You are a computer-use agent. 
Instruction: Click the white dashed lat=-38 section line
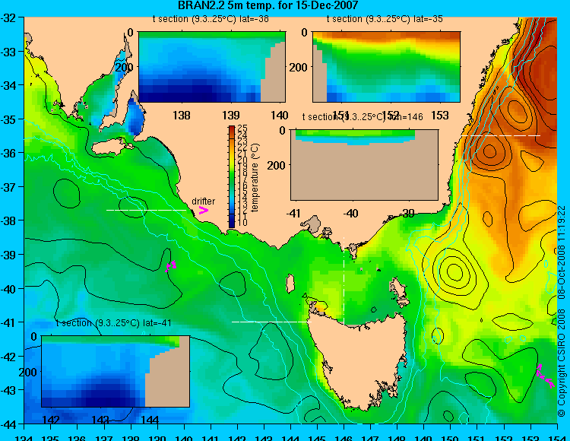[x=147, y=210]
